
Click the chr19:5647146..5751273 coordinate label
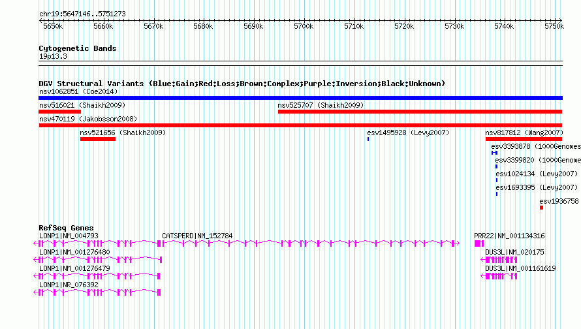[x=82, y=14]
